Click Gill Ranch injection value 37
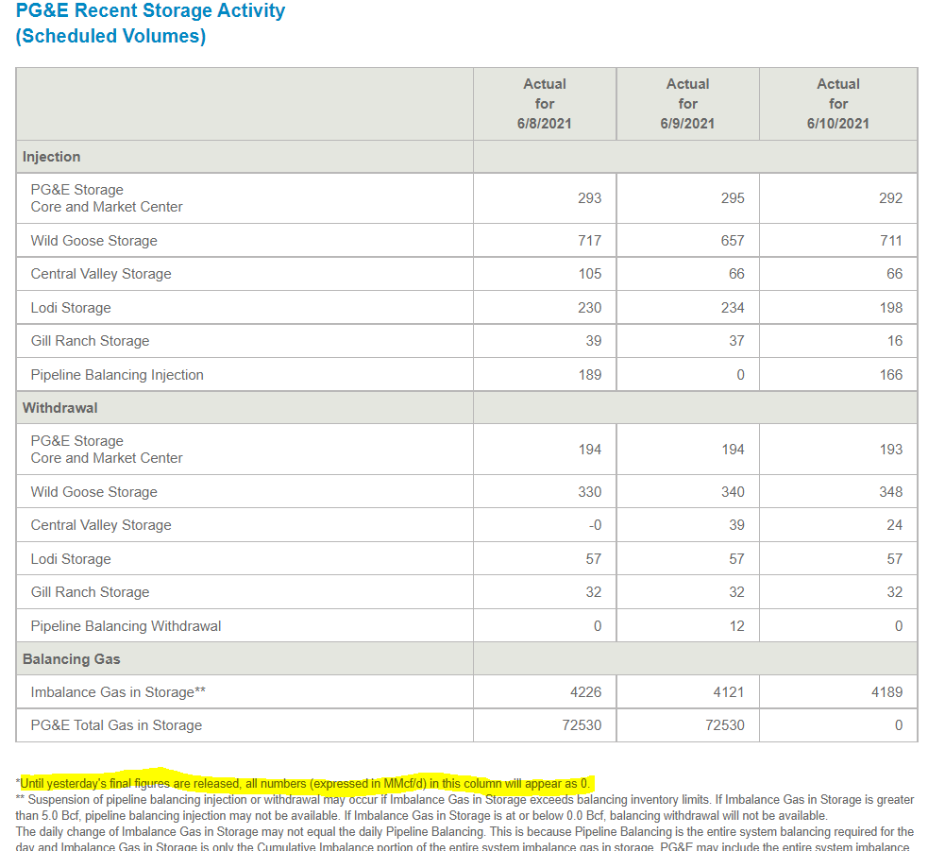Screen dimensions: 945x851 click(736, 341)
